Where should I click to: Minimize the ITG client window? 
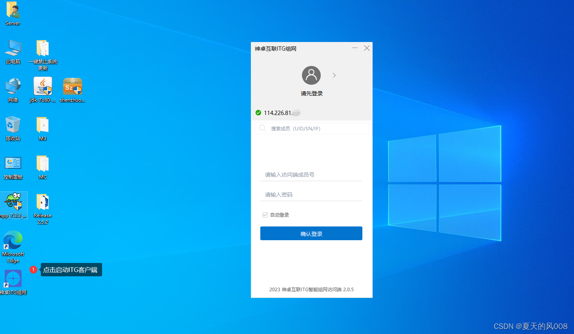pyautogui.click(x=355, y=48)
